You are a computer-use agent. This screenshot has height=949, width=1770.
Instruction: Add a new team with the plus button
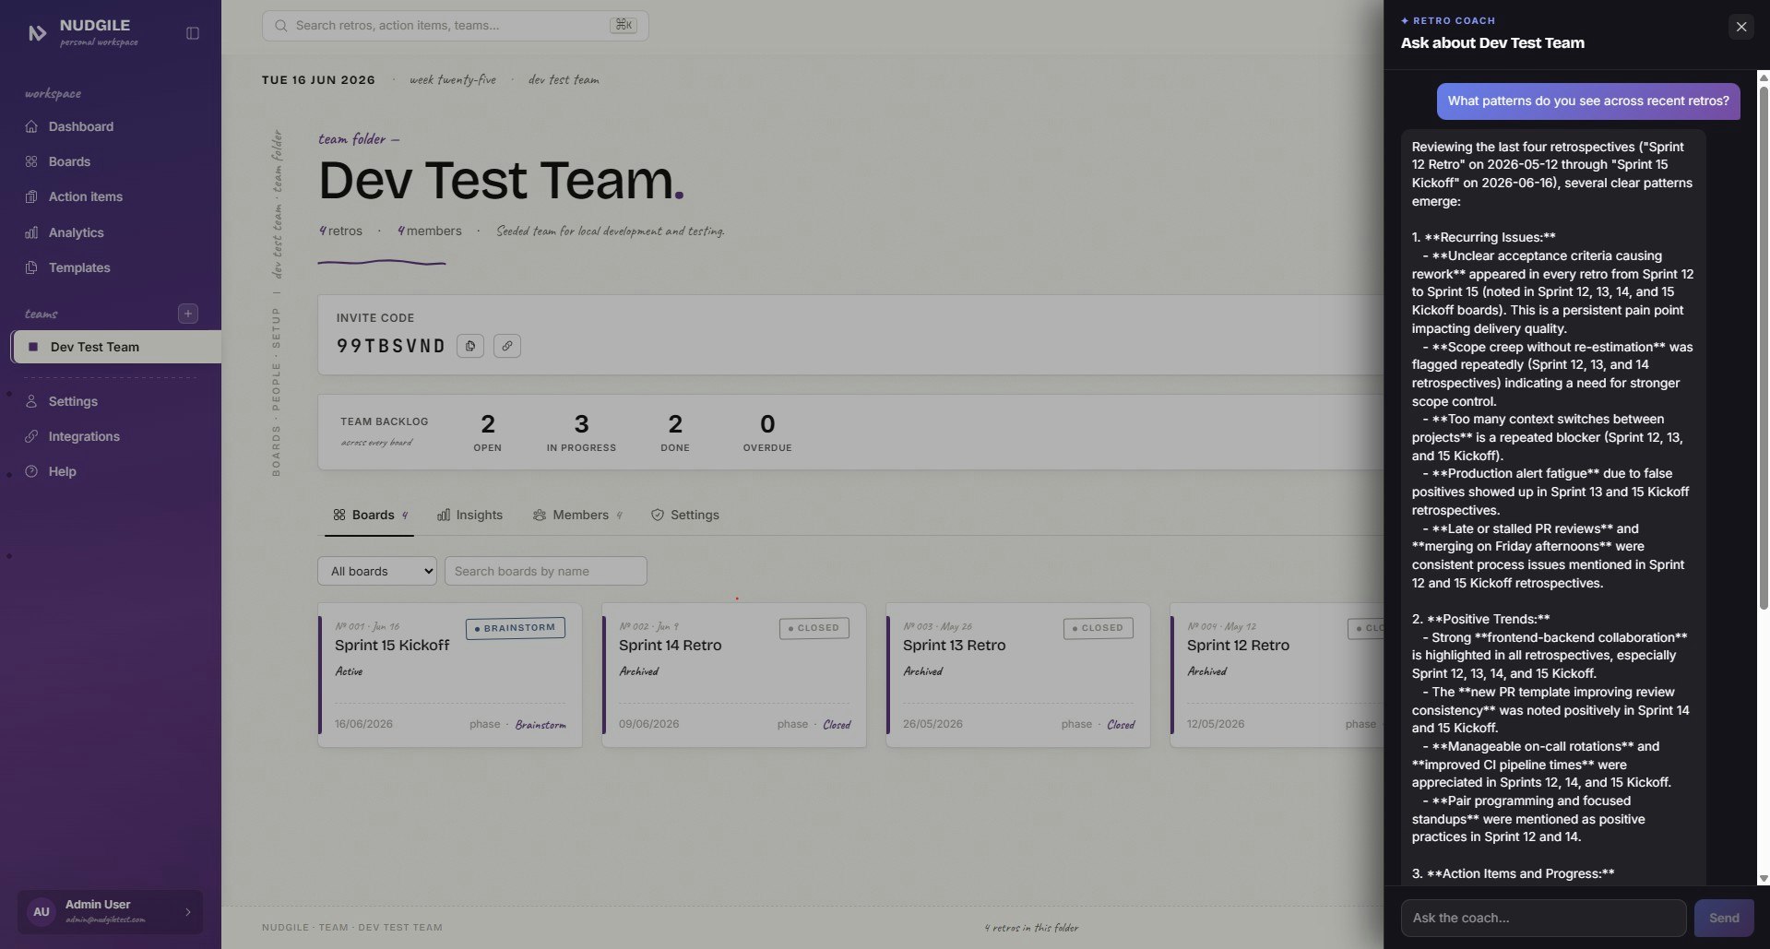tap(188, 314)
